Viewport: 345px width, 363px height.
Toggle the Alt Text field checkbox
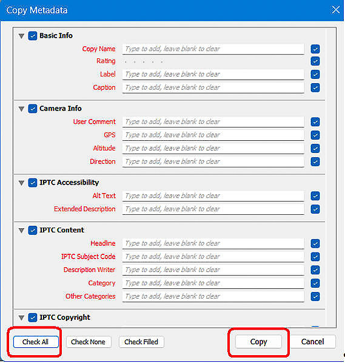point(315,196)
